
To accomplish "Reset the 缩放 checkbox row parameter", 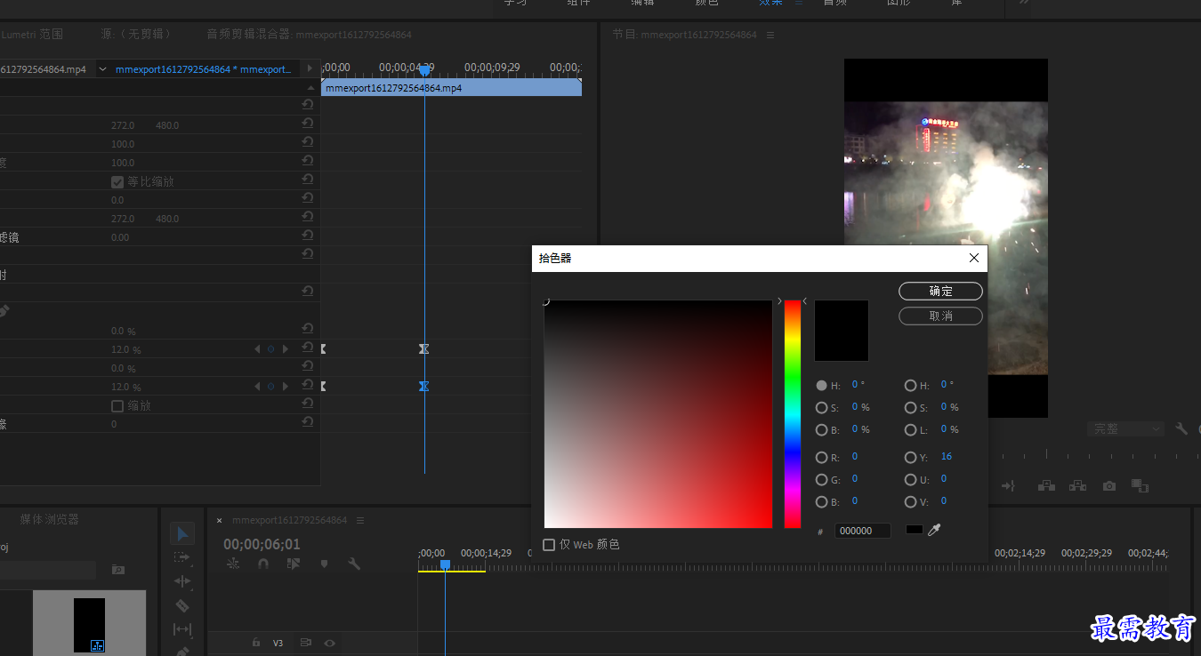I will coord(307,403).
